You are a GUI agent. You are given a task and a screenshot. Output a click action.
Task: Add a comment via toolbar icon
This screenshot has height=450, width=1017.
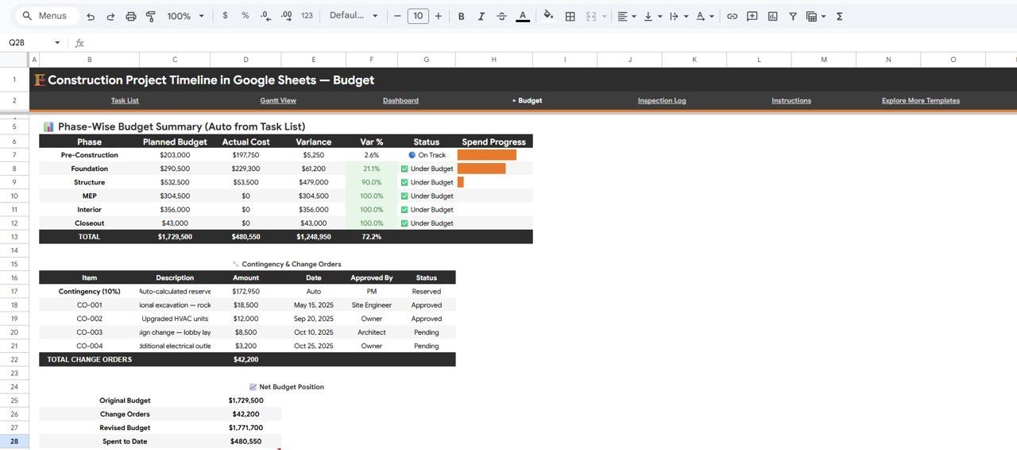tap(752, 16)
